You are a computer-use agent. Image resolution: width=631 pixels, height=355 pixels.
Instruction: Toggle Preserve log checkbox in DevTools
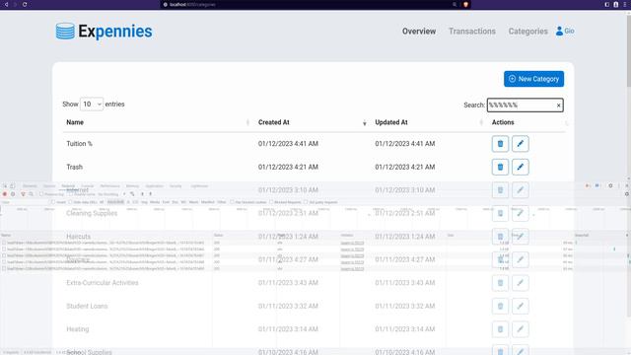(x=41, y=194)
